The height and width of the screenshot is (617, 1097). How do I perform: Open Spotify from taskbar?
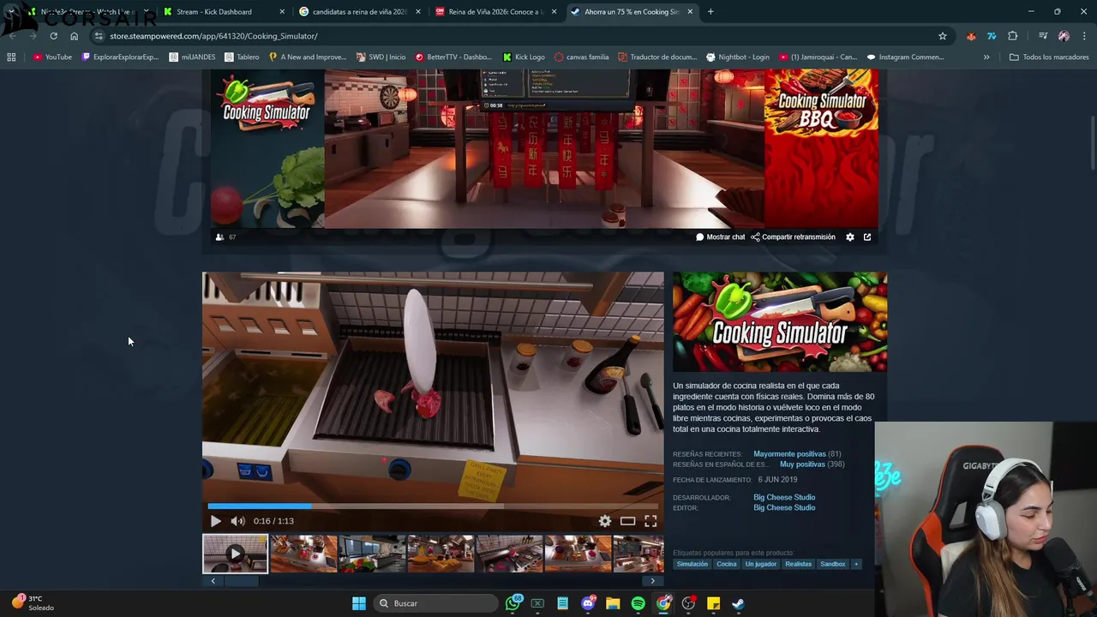click(638, 603)
